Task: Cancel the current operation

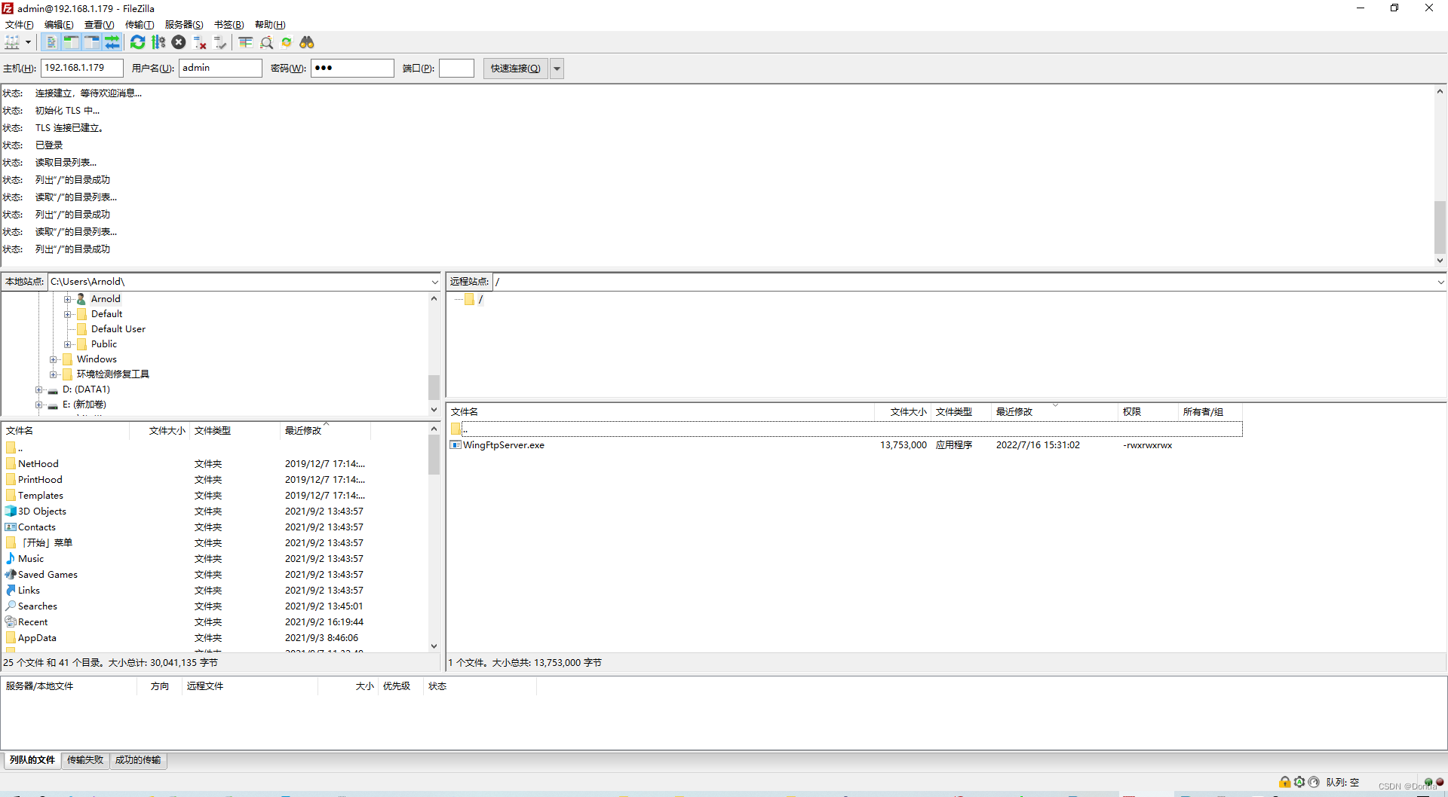Action: pyautogui.click(x=179, y=42)
